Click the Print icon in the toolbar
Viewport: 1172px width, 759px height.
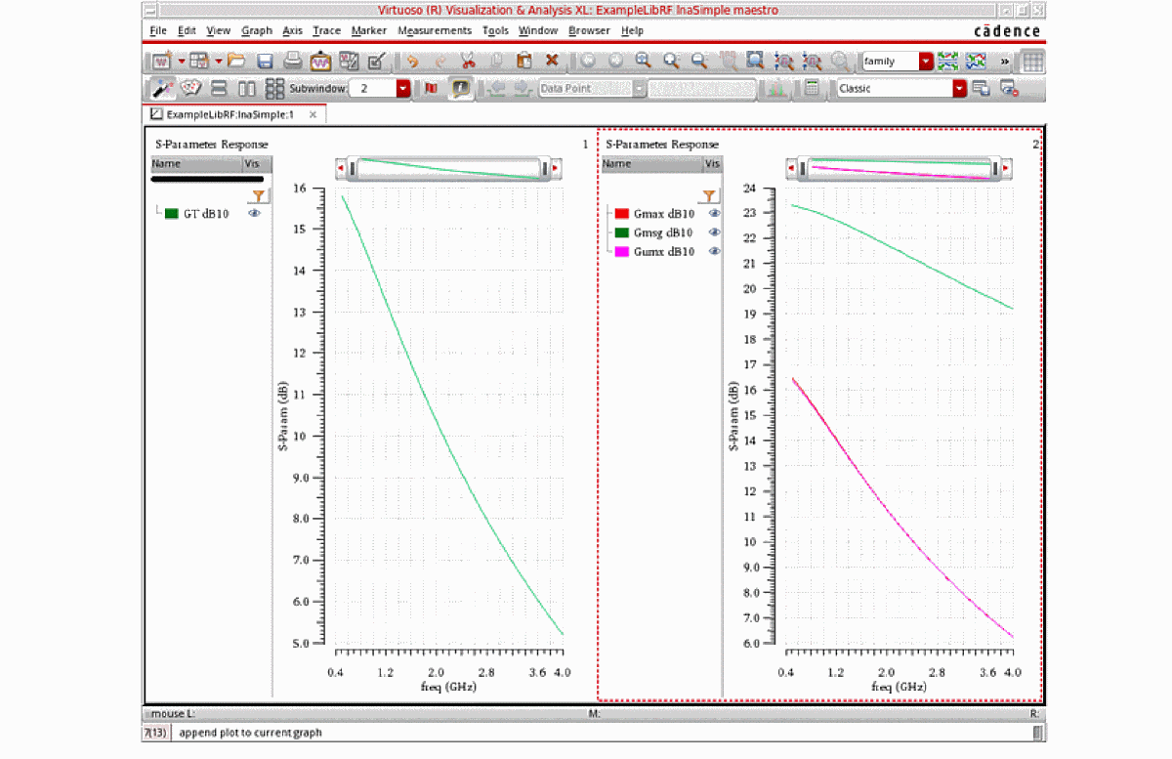(292, 61)
